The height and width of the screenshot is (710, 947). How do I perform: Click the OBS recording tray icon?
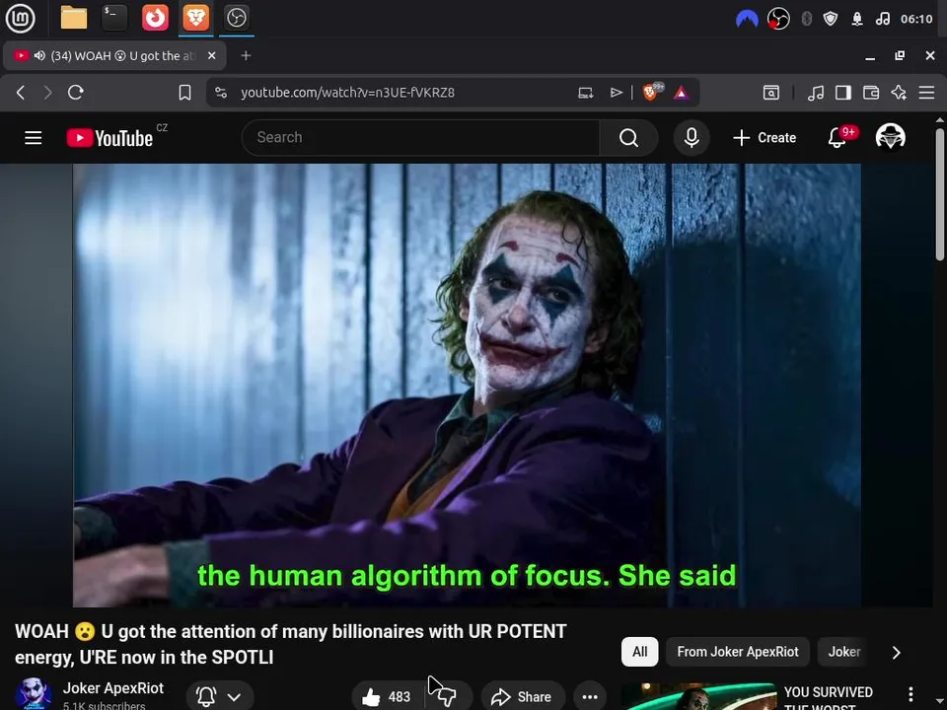pos(778,20)
